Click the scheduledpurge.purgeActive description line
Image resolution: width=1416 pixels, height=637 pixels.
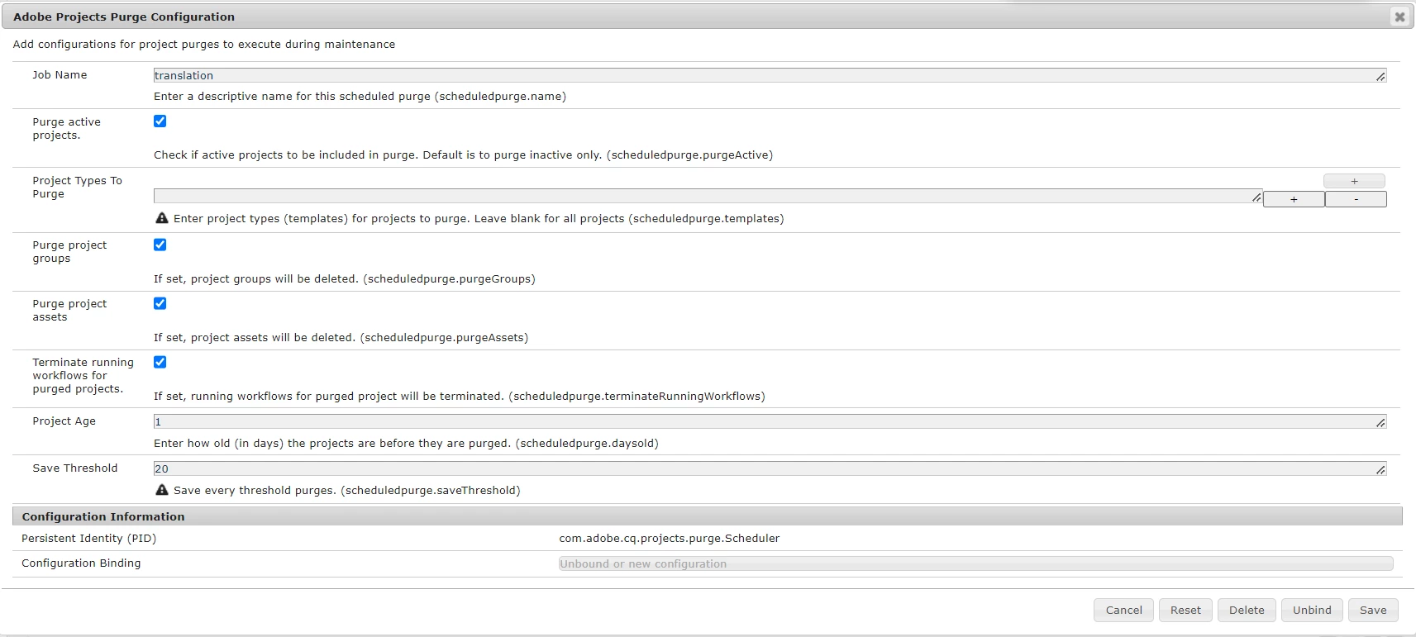coord(463,154)
